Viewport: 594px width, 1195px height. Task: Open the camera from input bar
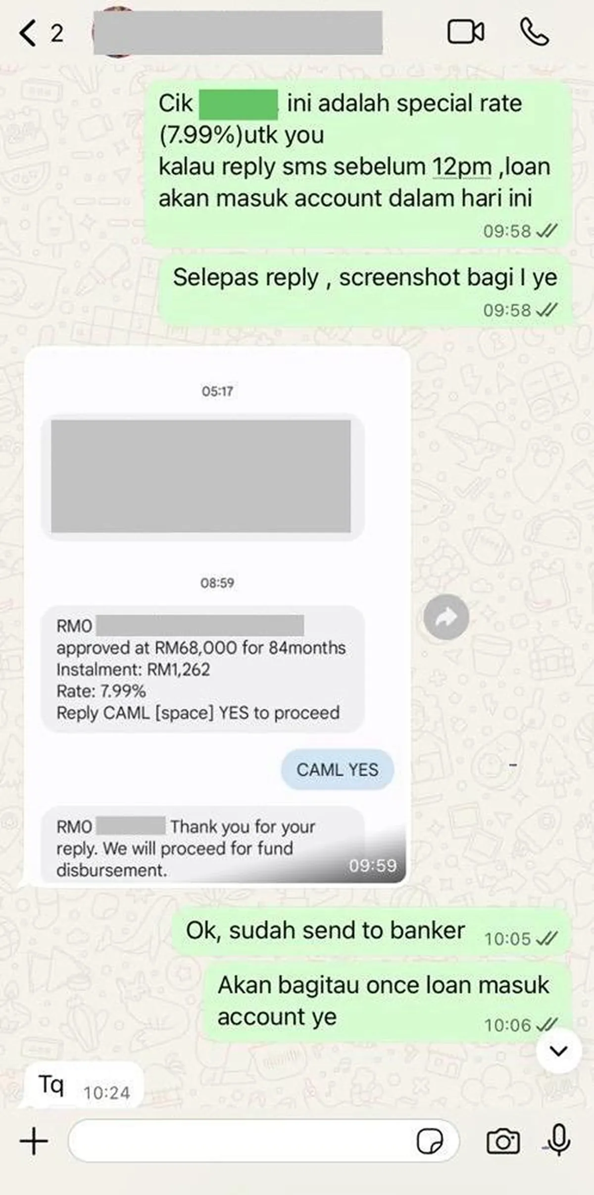point(503,1142)
